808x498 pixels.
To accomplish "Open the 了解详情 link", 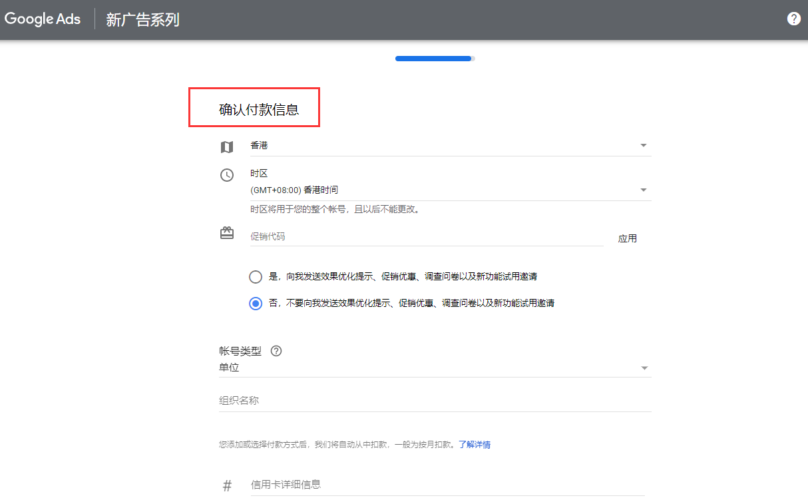I will pos(474,444).
